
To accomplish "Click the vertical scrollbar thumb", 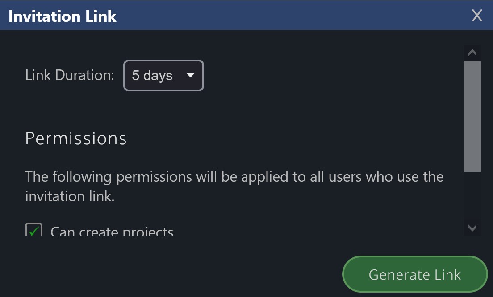I will pyautogui.click(x=472, y=116).
